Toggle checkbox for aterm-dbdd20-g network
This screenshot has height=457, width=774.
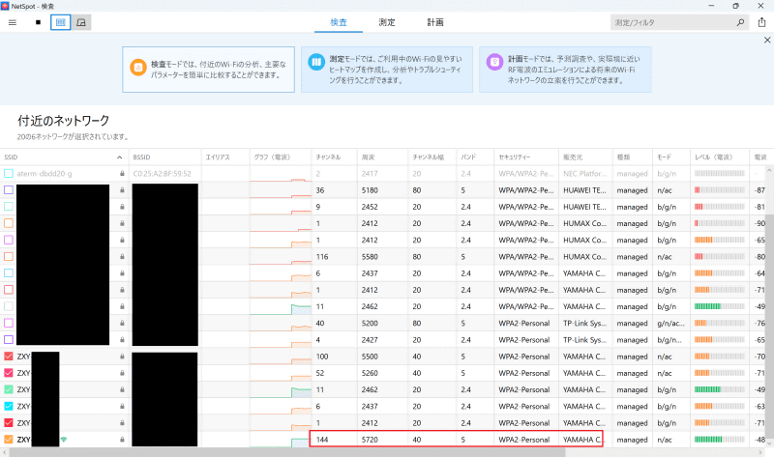pos(9,174)
